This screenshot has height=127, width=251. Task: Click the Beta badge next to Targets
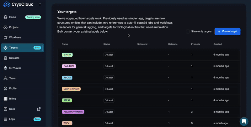tap(37, 48)
